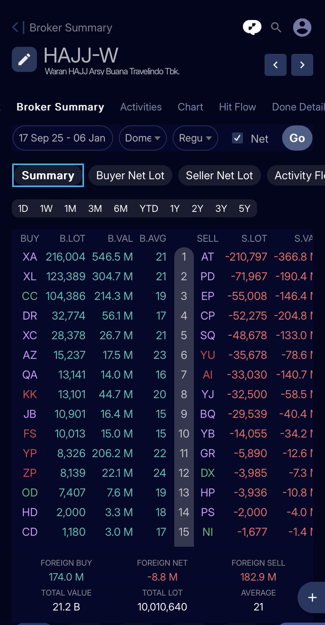Viewport: 325px width, 625px height.
Task: Open search with the magnifier icon
Action: coord(276,28)
